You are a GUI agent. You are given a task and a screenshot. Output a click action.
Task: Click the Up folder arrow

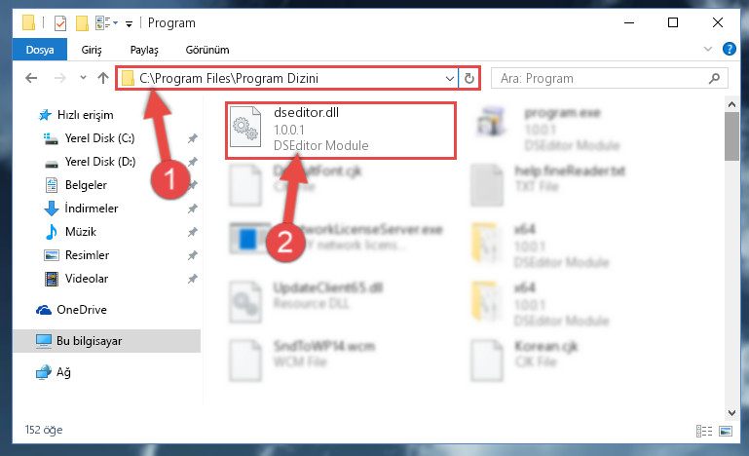pyautogui.click(x=102, y=78)
